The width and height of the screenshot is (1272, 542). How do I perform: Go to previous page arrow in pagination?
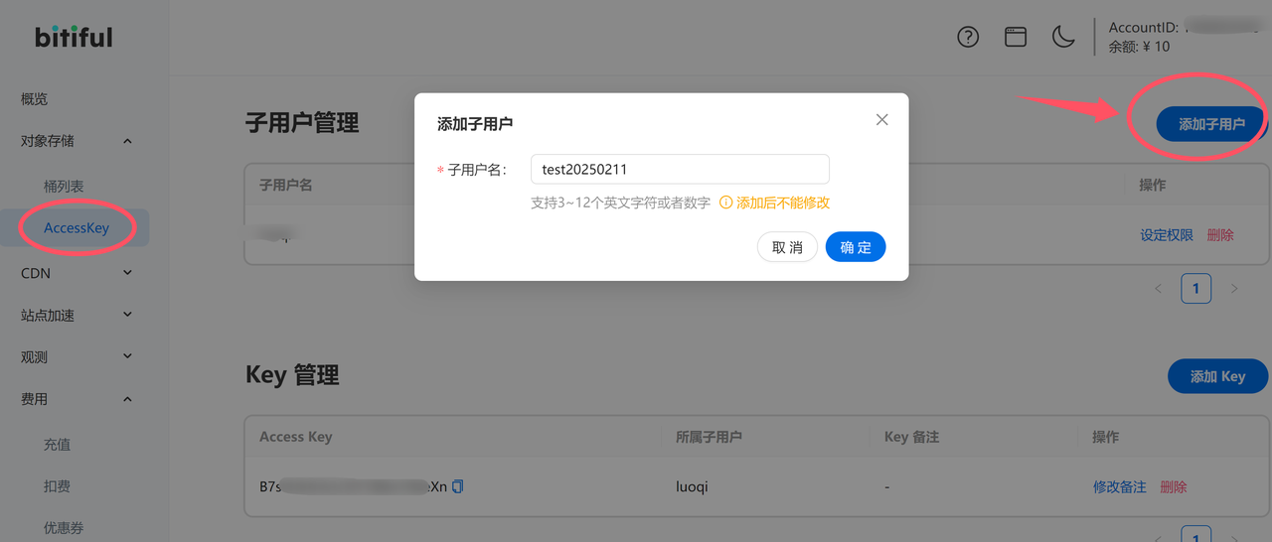click(1158, 289)
